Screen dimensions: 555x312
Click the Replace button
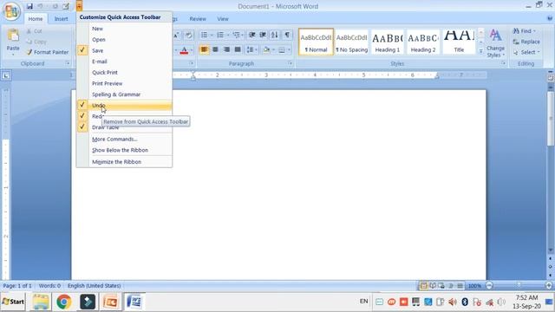point(526,42)
